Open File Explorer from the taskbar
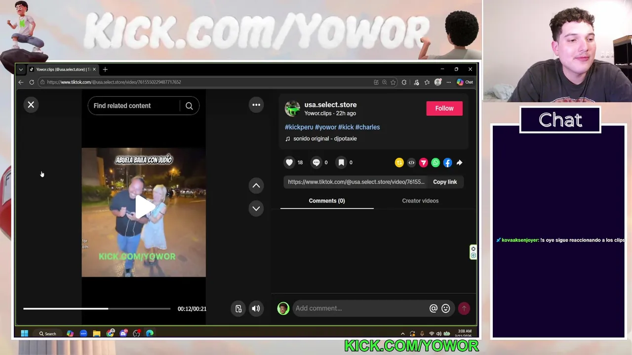This screenshot has height=355, width=632. point(97,334)
